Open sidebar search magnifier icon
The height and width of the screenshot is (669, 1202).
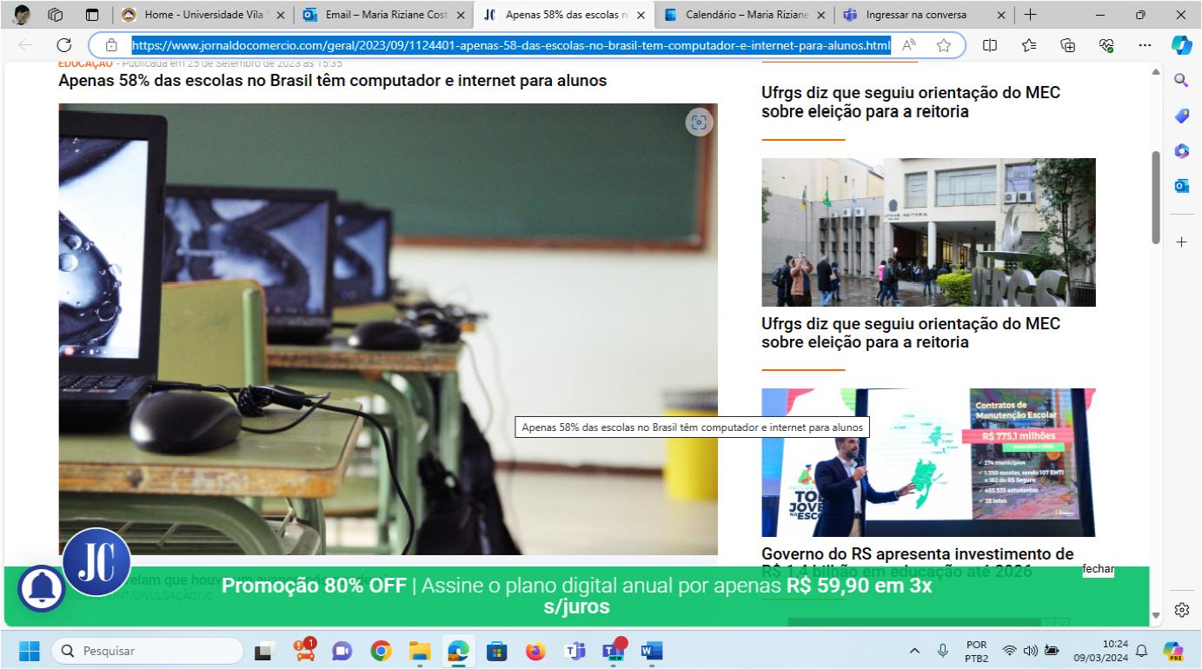pyautogui.click(x=1181, y=80)
